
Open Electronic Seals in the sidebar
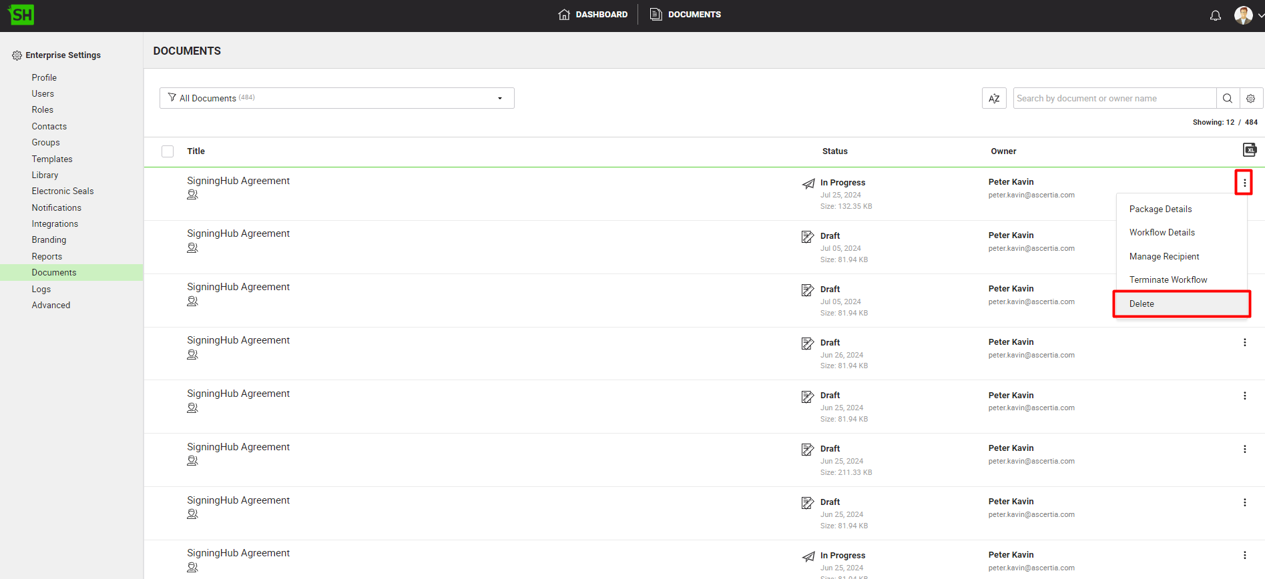63,191
